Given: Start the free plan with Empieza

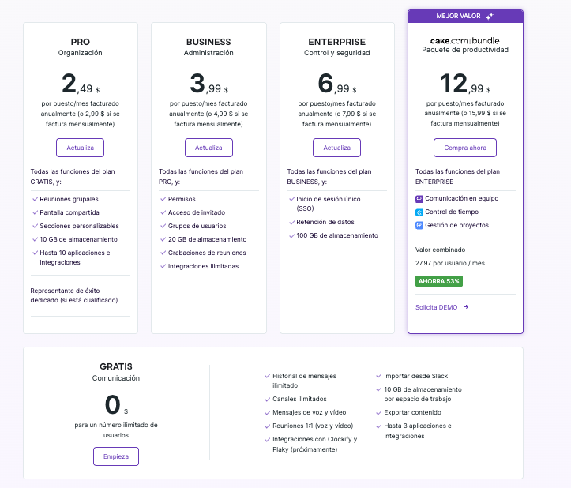Looking at the screenshot, I should (x=115, y=456).
